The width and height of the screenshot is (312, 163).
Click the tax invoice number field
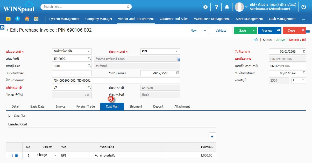point(287,66)
